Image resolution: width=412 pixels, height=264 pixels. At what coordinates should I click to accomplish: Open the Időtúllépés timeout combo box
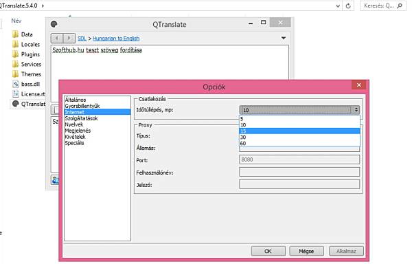299,110
